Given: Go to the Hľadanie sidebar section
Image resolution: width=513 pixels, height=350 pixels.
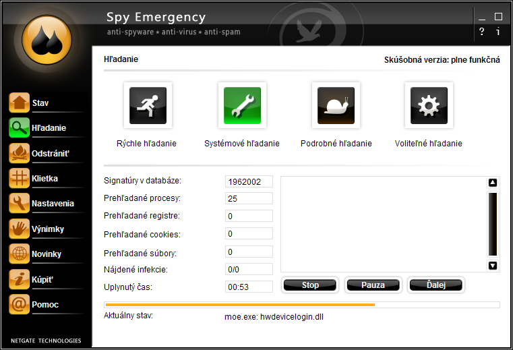Looking at the screenshot, I should point(49,128).
